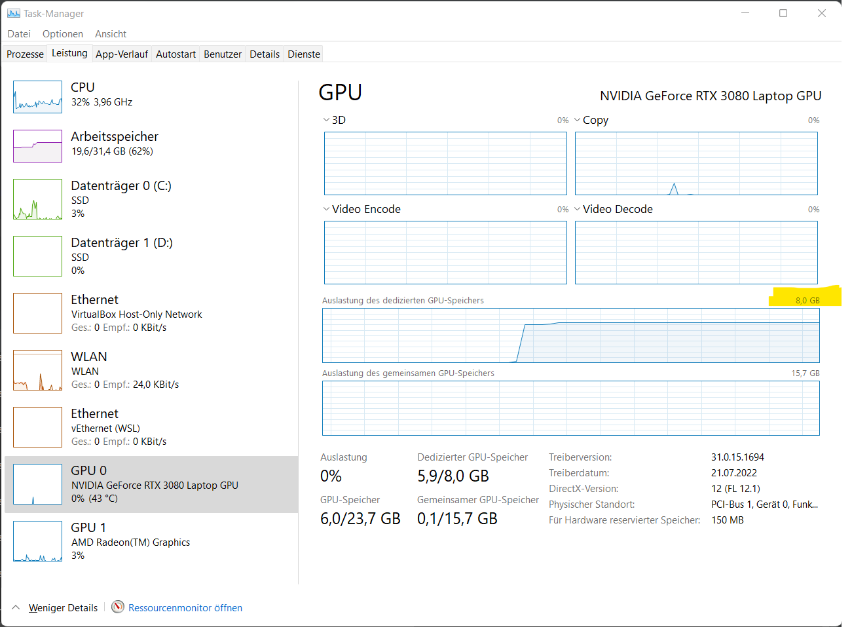Screen dimensions: 852x627
Task: Minimize the Task-Manager window
Action: coord(745,13)
